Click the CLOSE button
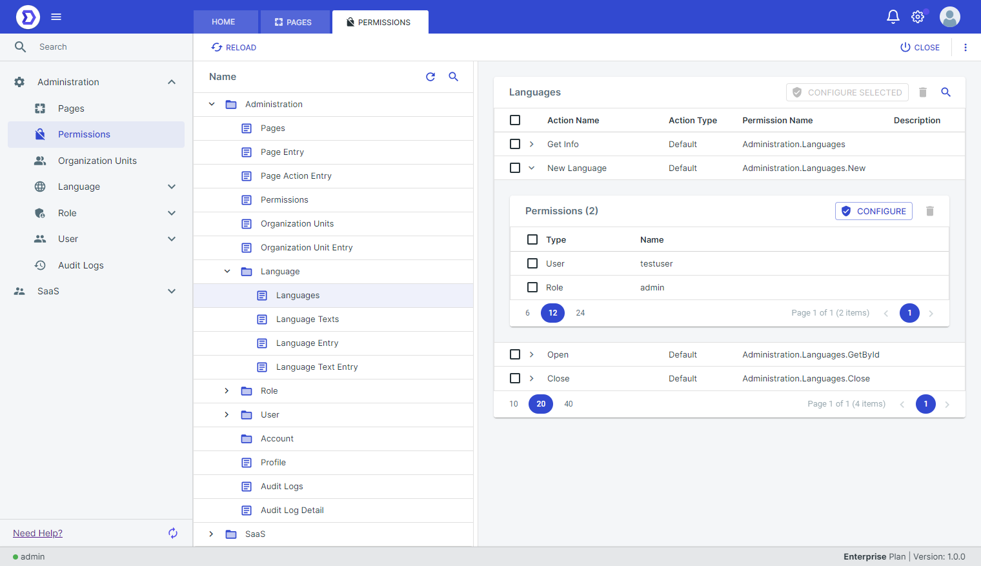This screenshot has height=566, width=981. [920, 47]
